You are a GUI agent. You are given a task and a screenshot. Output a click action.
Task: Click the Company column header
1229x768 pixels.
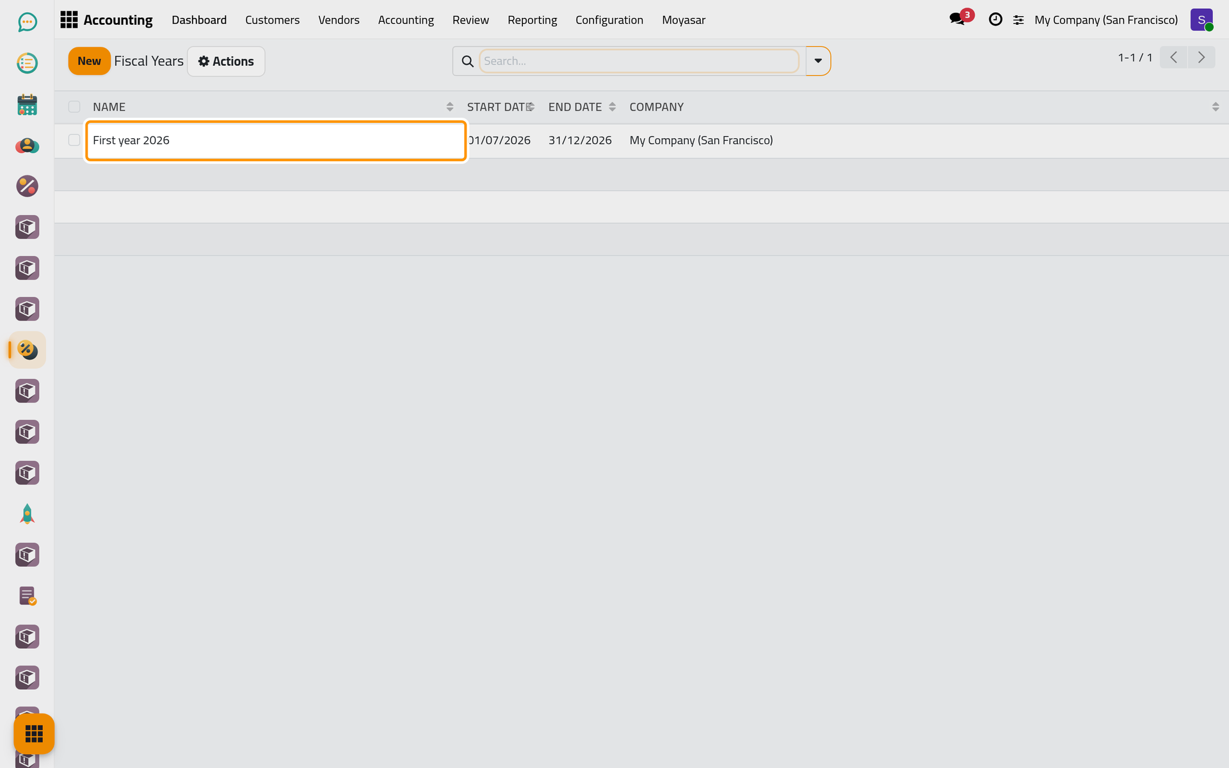tap(657, 107)
